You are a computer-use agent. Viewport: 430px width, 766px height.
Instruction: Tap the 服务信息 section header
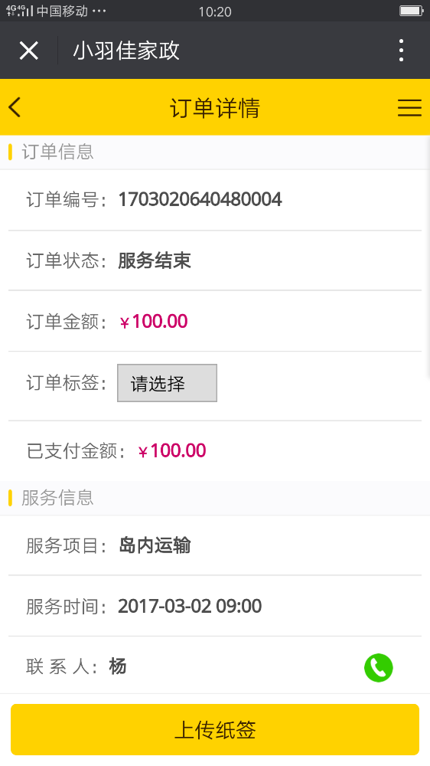tap(57, 498)
